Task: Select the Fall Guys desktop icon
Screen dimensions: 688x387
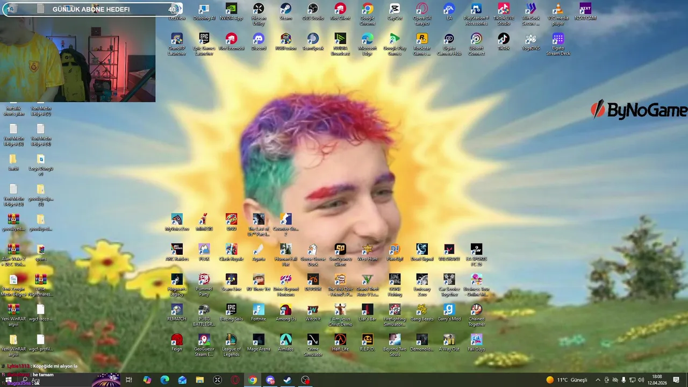Action: tap(476, 343)
